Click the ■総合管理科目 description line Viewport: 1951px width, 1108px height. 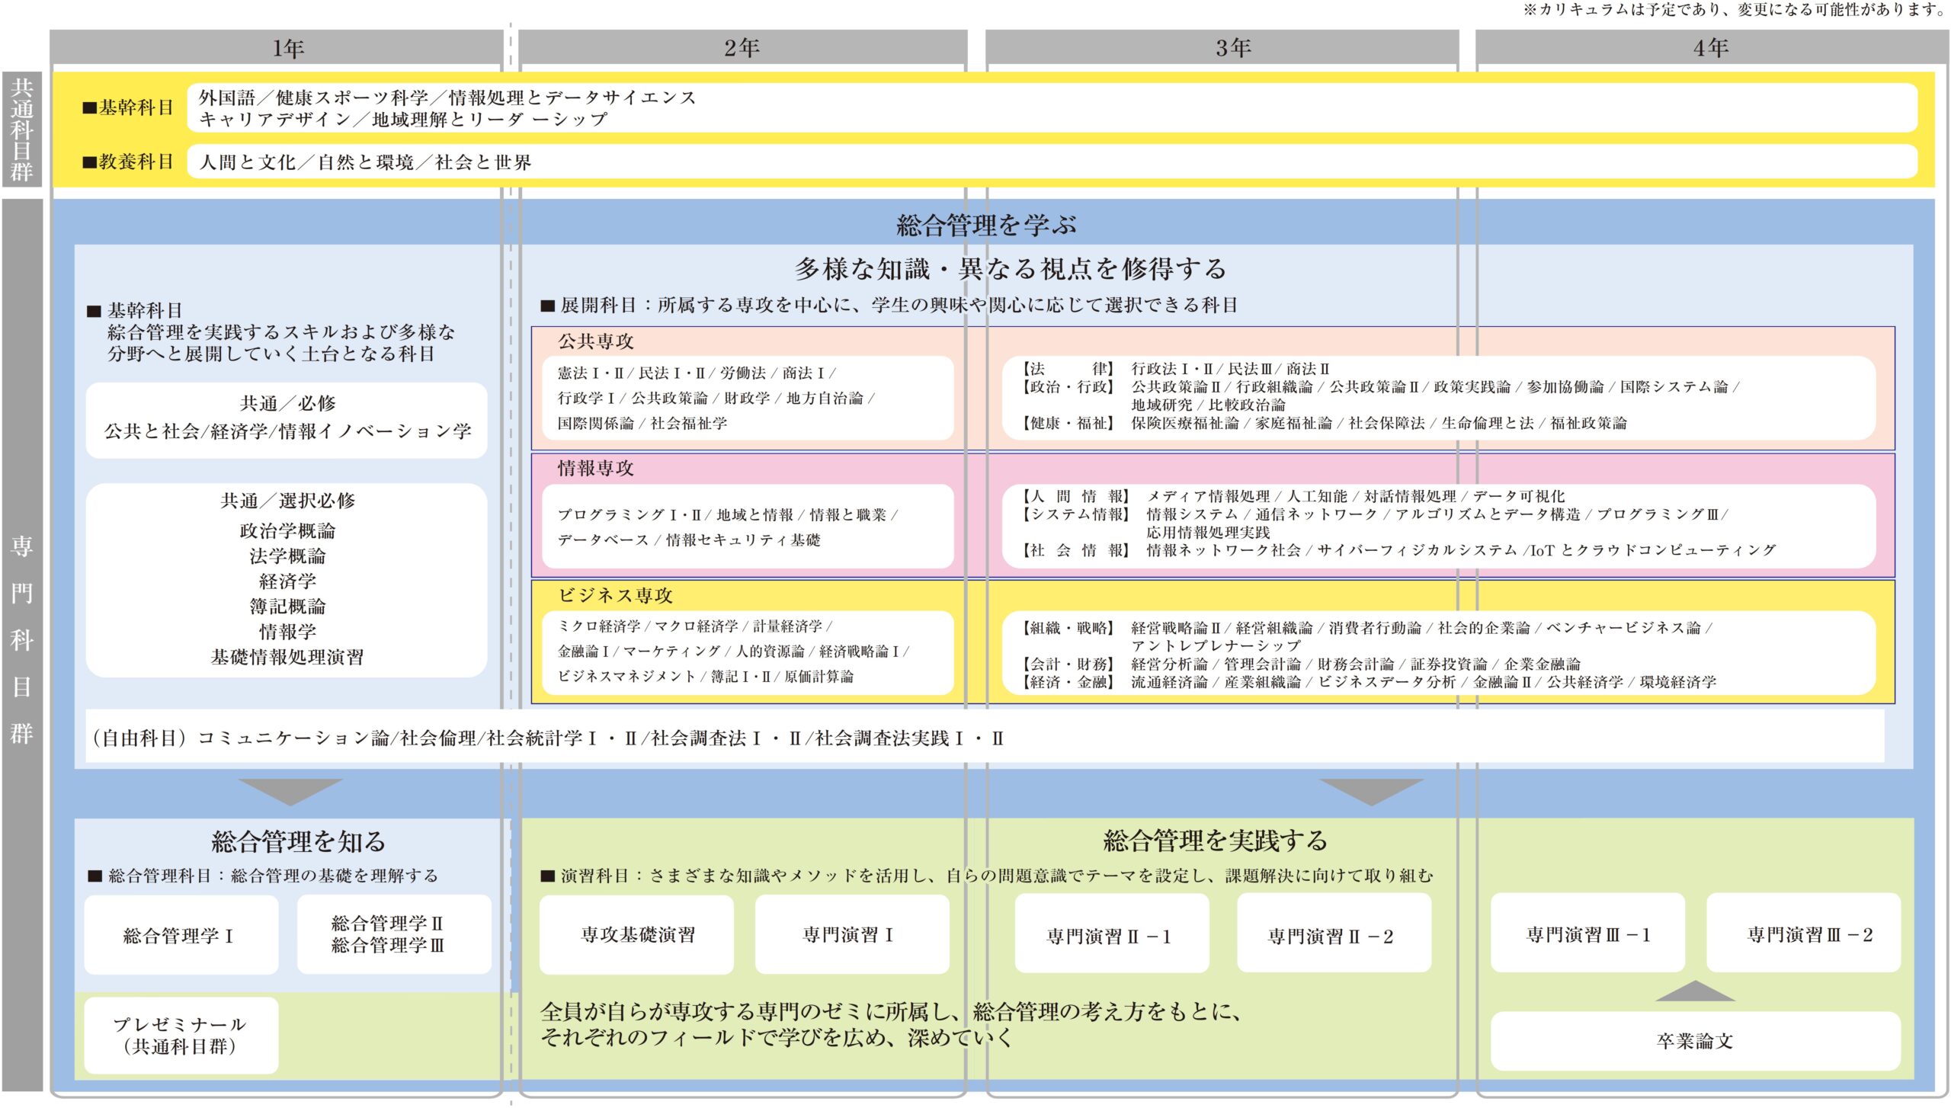coord(263,876)
